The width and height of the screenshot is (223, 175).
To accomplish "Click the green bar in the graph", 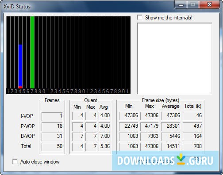I will [32, 52].
